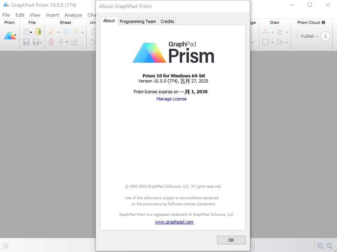
Task: Click the snowflake freeze sheet icon
Action: (x=66, y=32)
